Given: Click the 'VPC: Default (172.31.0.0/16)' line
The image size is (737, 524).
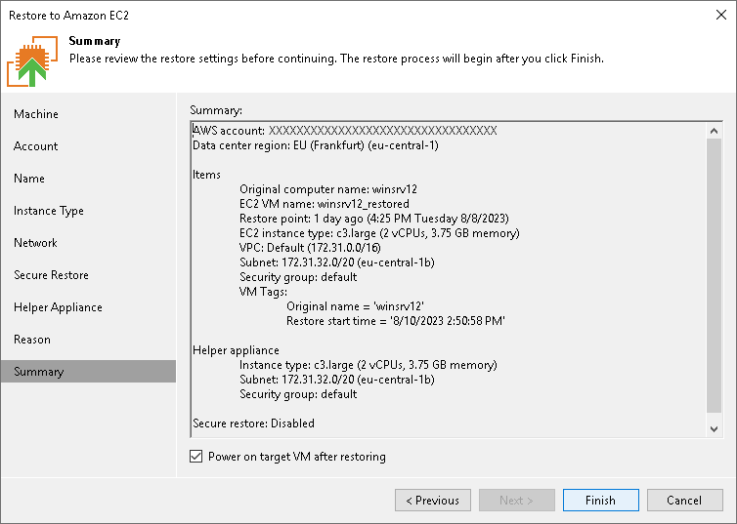Looking at the screenshot, I should click(x=310, y=248).
